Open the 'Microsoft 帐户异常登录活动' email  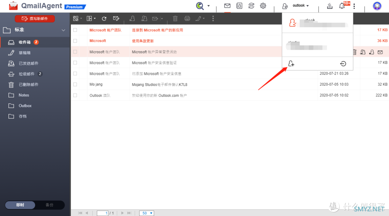[x=154, y=52]
